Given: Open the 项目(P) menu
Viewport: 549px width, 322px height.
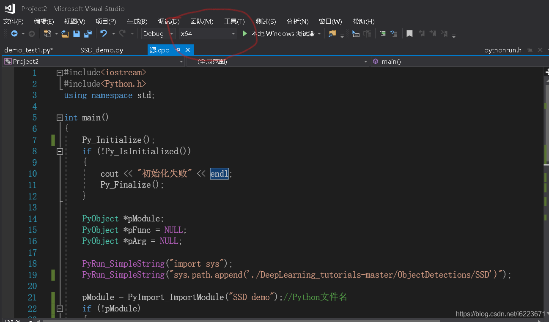Looking at the screenshot, I should point(106,22).
